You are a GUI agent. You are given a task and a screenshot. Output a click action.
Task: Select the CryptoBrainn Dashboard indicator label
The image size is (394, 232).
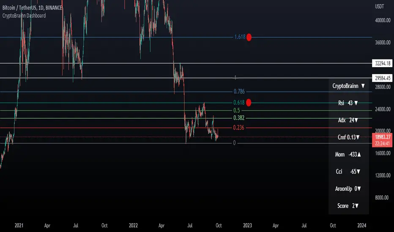[x=24, y=16]
